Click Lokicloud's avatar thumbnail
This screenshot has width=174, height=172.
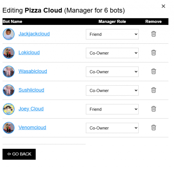[8, 53]
